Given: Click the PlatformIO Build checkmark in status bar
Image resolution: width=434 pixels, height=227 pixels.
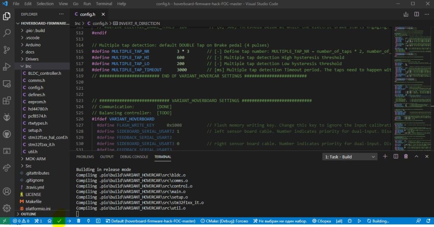Looking at the screenshot, I should (59, 221).
